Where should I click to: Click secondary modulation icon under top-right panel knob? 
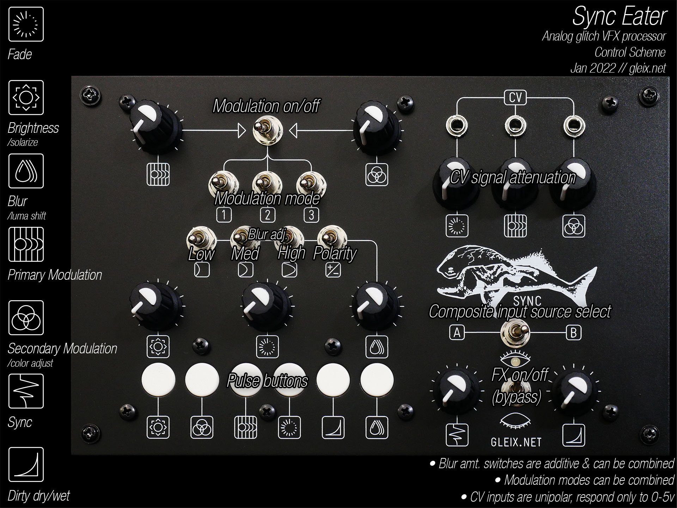coord(377,174)
